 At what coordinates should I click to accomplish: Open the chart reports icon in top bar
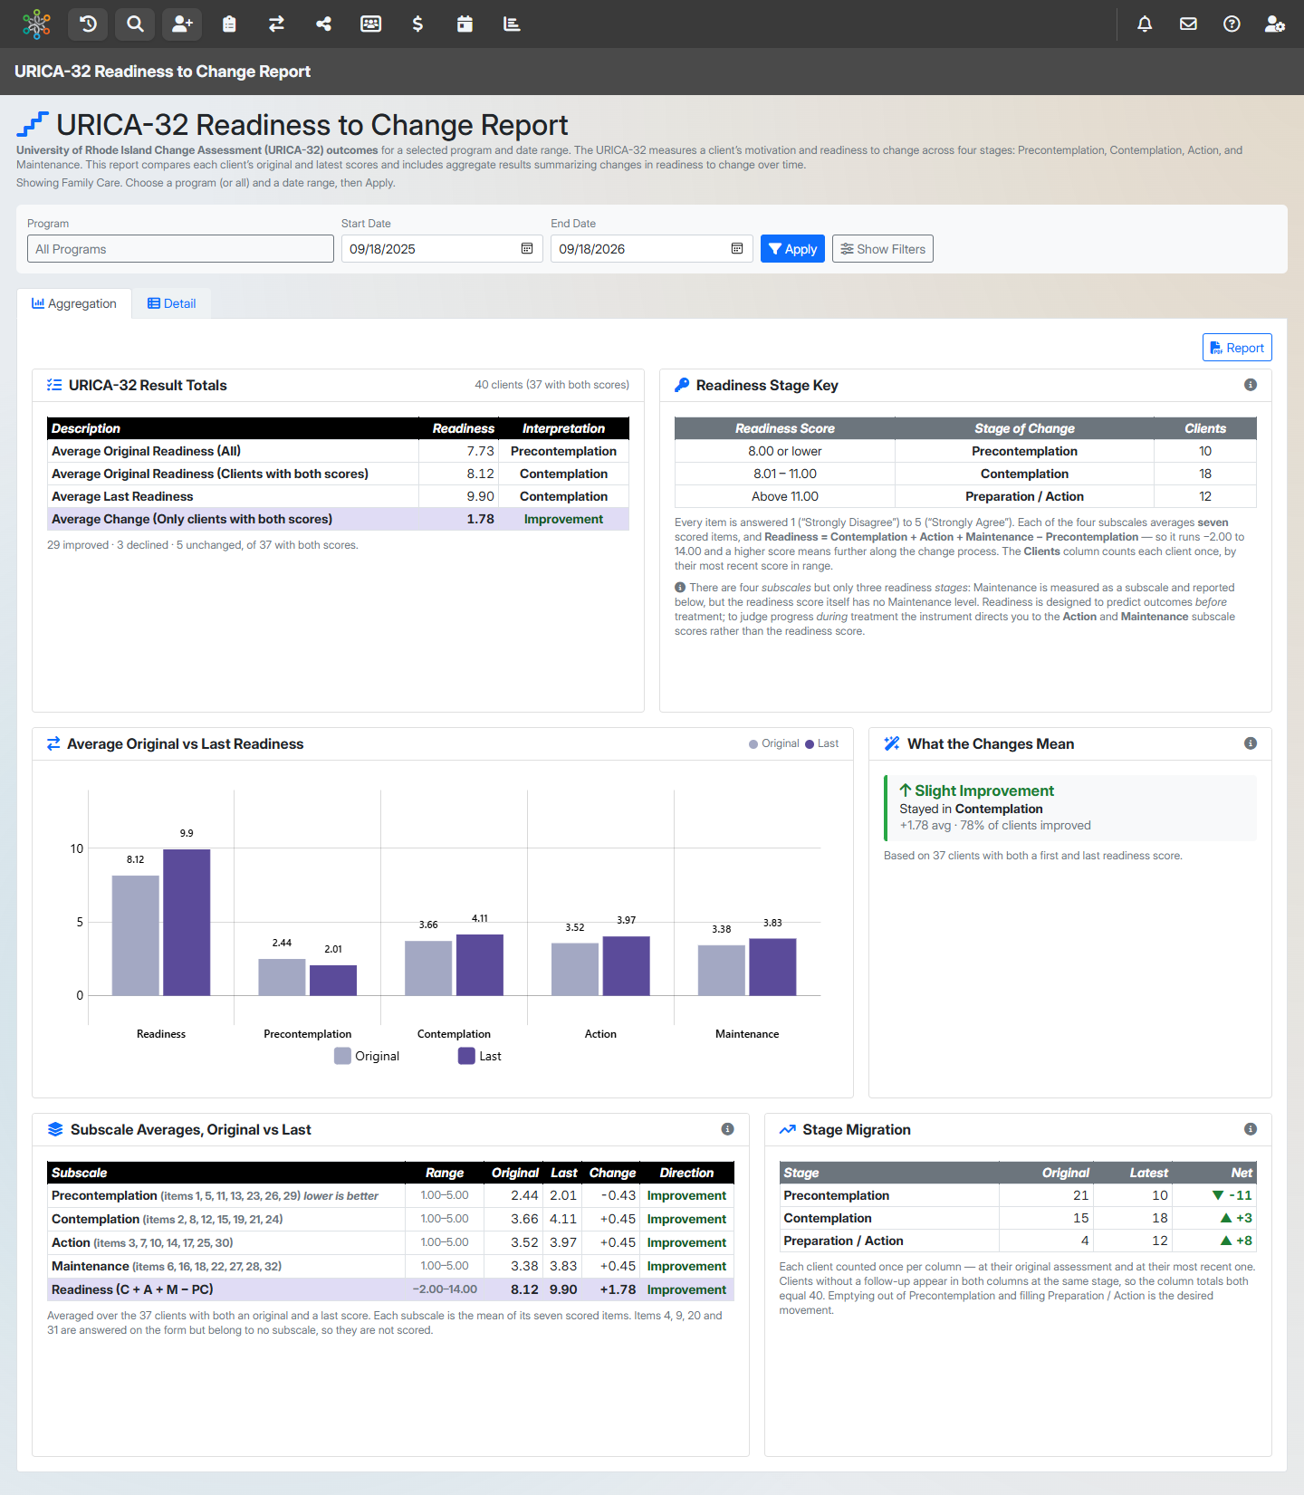click(x=512, y=24)
